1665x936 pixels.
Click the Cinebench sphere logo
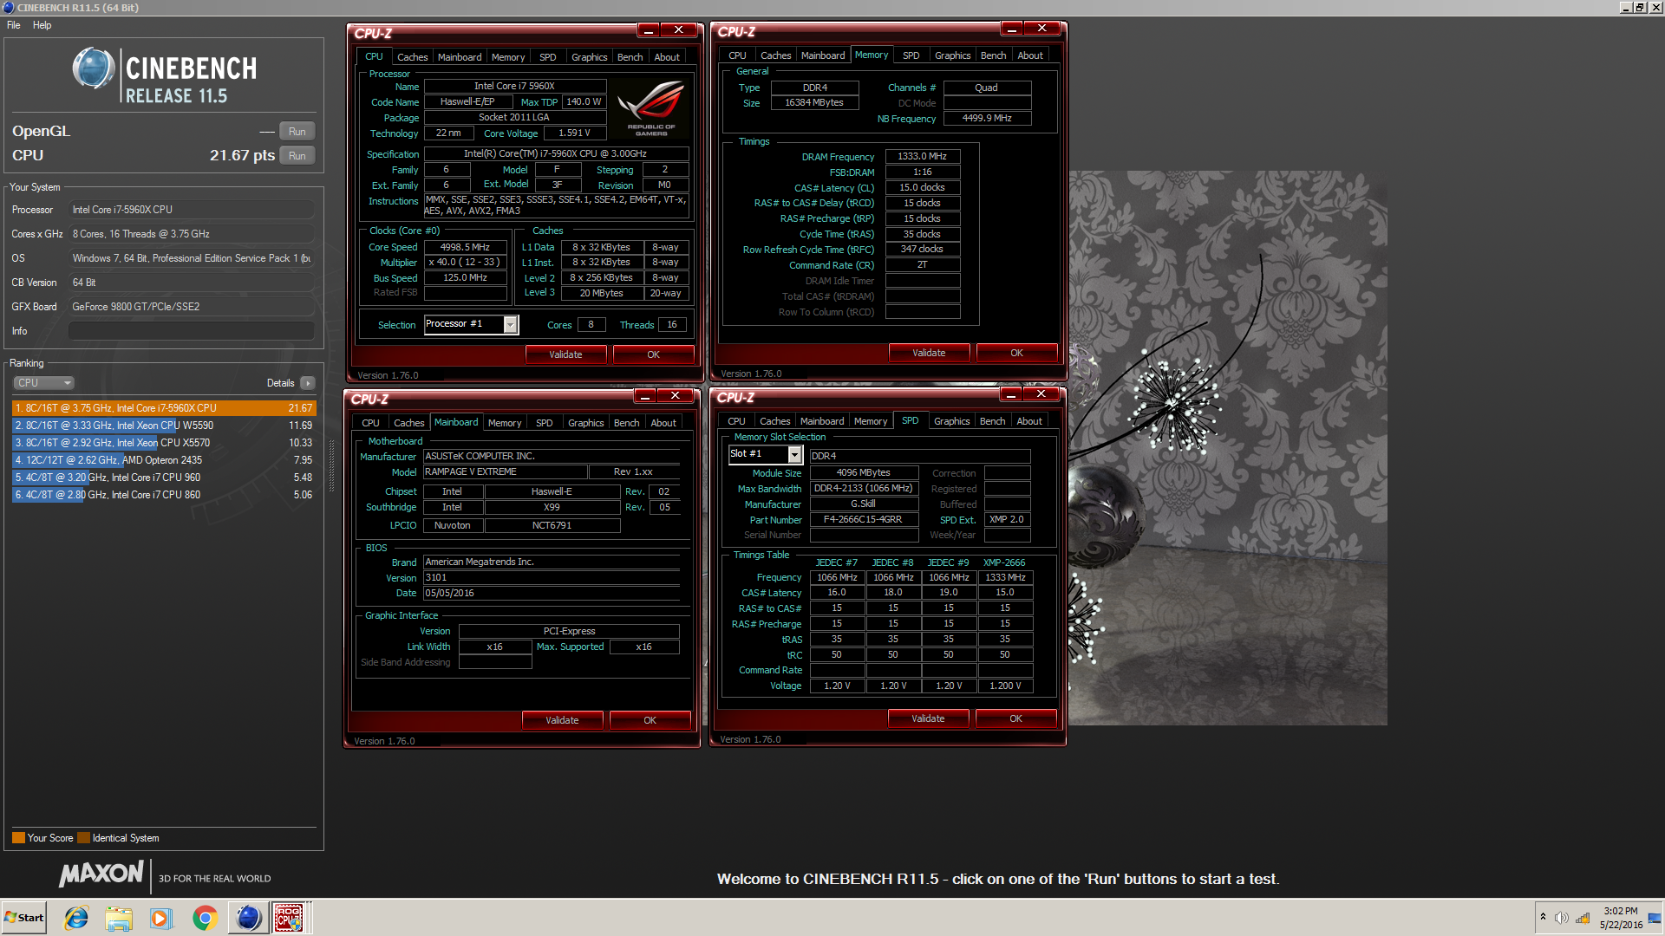pos(94,69)
